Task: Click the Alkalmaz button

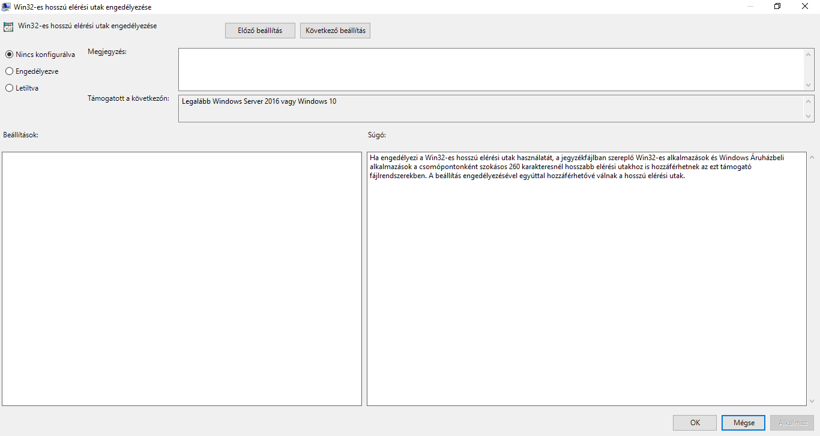Action: point(792,423)
